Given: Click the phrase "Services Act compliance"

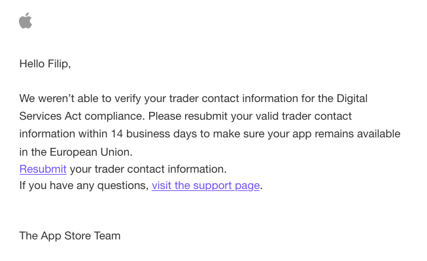Looking at the screenshot, I should pos(81,116).
